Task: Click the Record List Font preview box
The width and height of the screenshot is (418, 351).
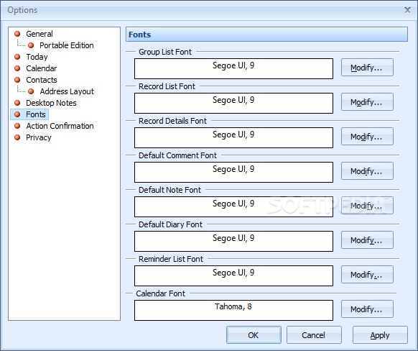Action: [x=234, y=103]
